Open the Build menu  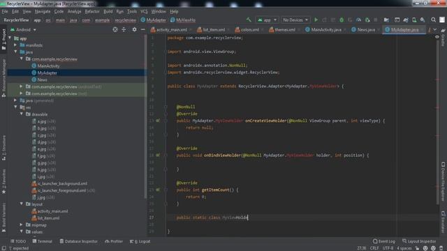point(108,11)
